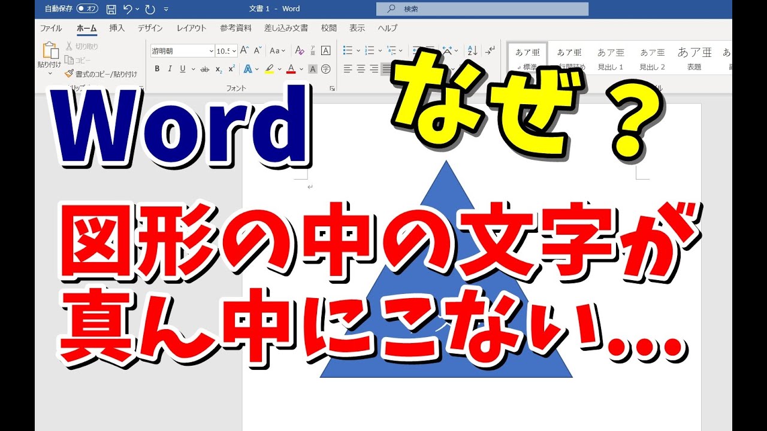Viewport: 767px width, 431px height.
Task: Toggle Underline formatting
Action: 183,69
